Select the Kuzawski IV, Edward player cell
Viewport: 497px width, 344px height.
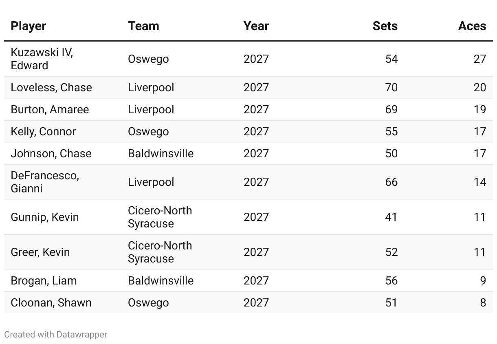42,59
